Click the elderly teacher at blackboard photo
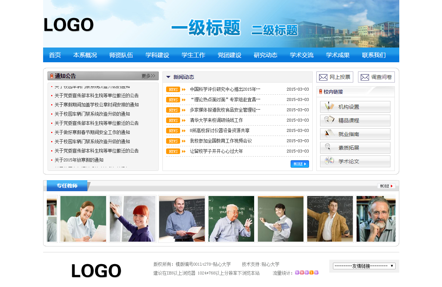Image resolution: width=442 pixels, height=287 pixels. pyautogui.click(x=231, y=219)
